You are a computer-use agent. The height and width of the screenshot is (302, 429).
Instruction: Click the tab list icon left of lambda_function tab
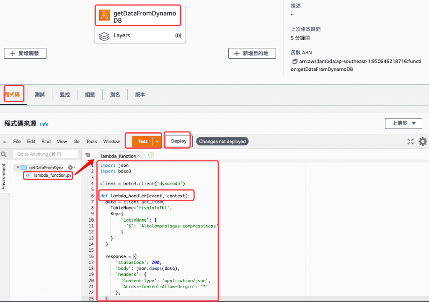[x=88, y=155]
